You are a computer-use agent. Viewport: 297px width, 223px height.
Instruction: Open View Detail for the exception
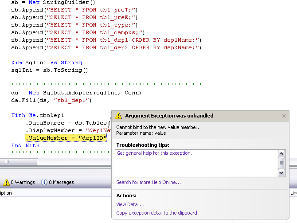130,204
